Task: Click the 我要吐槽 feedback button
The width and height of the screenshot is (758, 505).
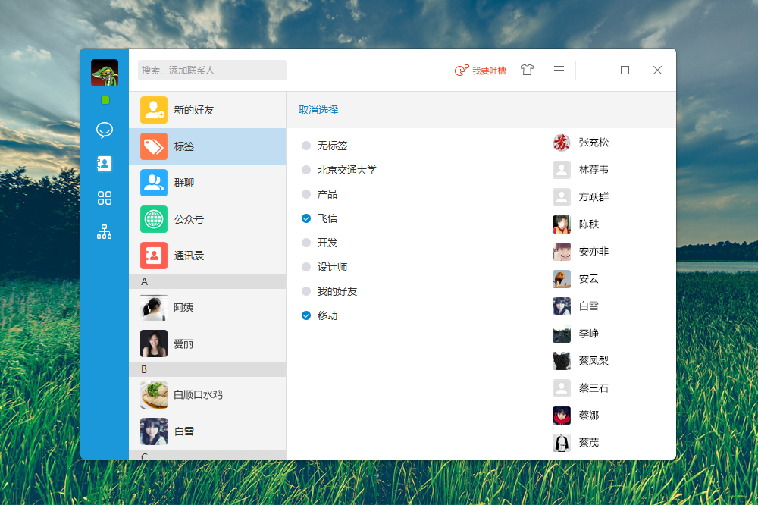Action: [481, 71]
